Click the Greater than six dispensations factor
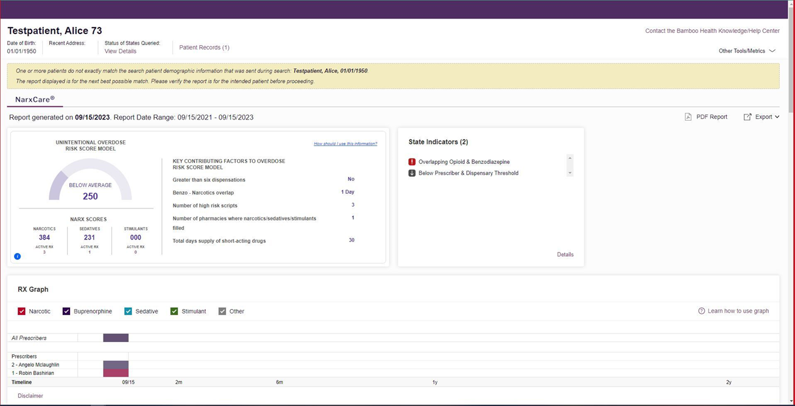 click(209, 180)
